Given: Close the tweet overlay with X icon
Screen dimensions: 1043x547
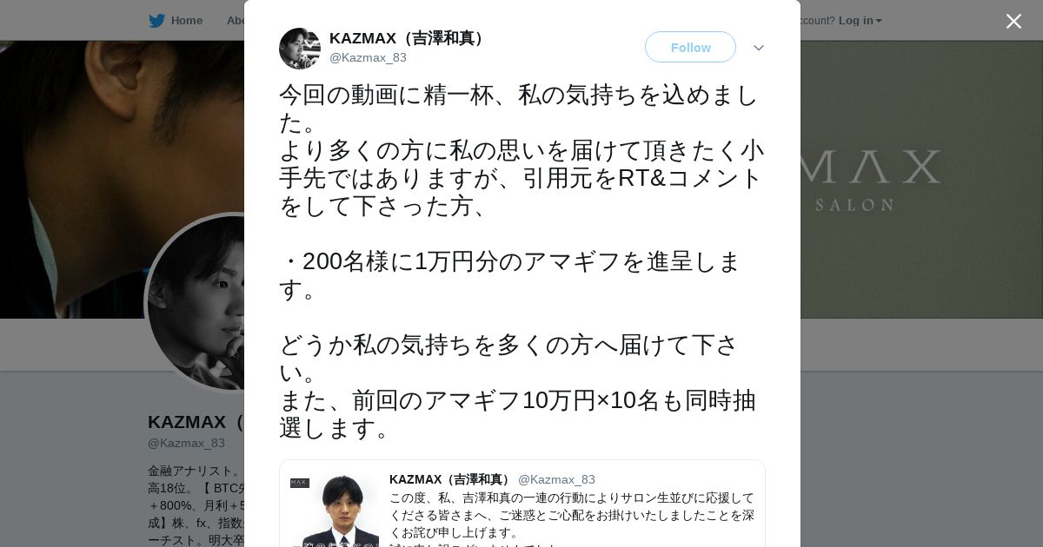Looking at the screenshot, I should (x=1013, y=21).
